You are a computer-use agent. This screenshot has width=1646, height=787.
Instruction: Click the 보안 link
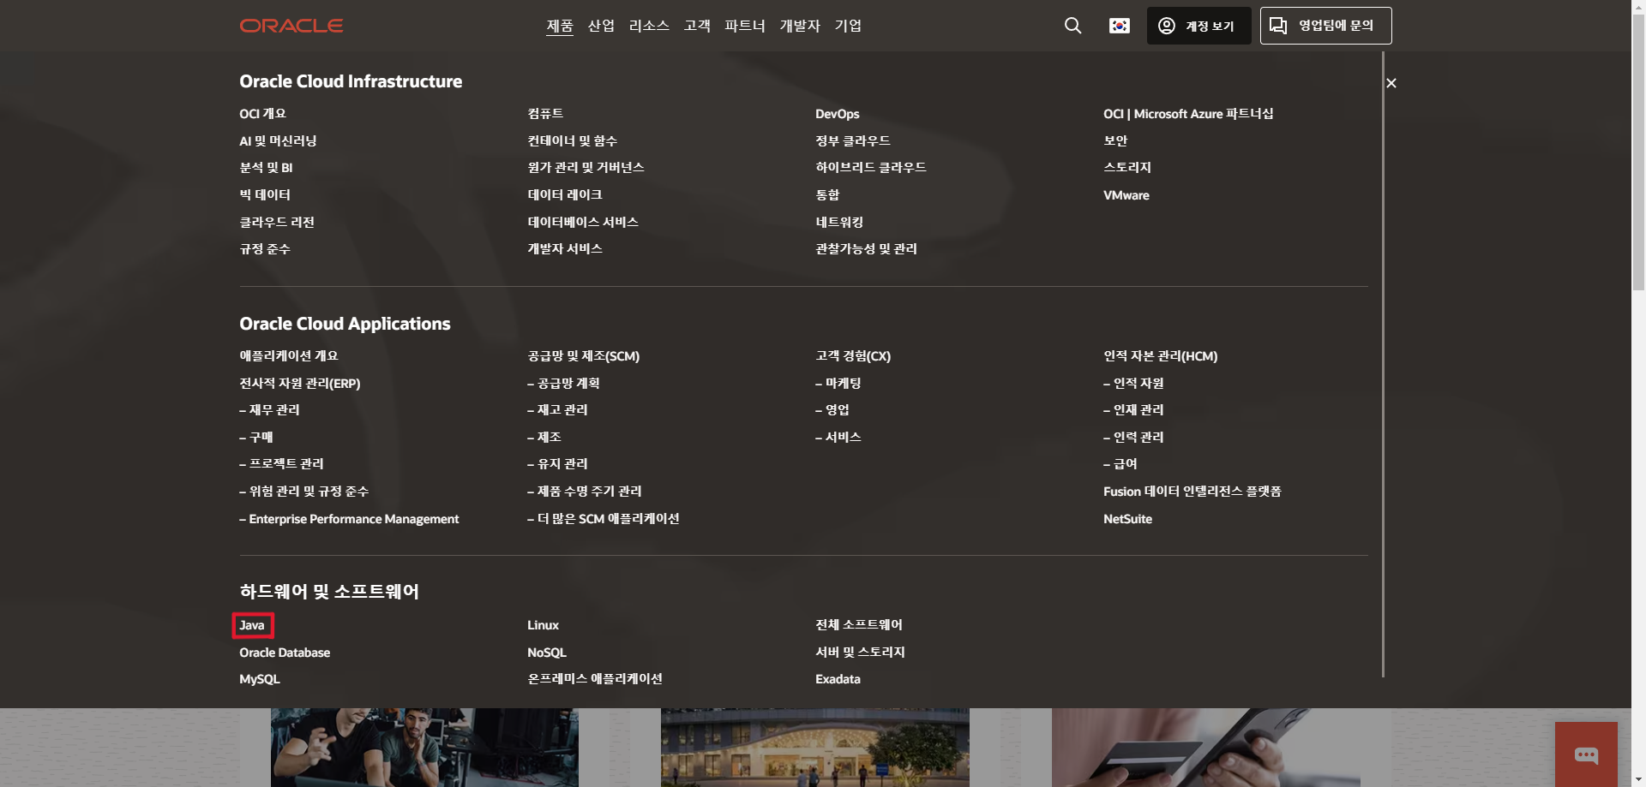pyautogui.click(x=1115, y=140)
